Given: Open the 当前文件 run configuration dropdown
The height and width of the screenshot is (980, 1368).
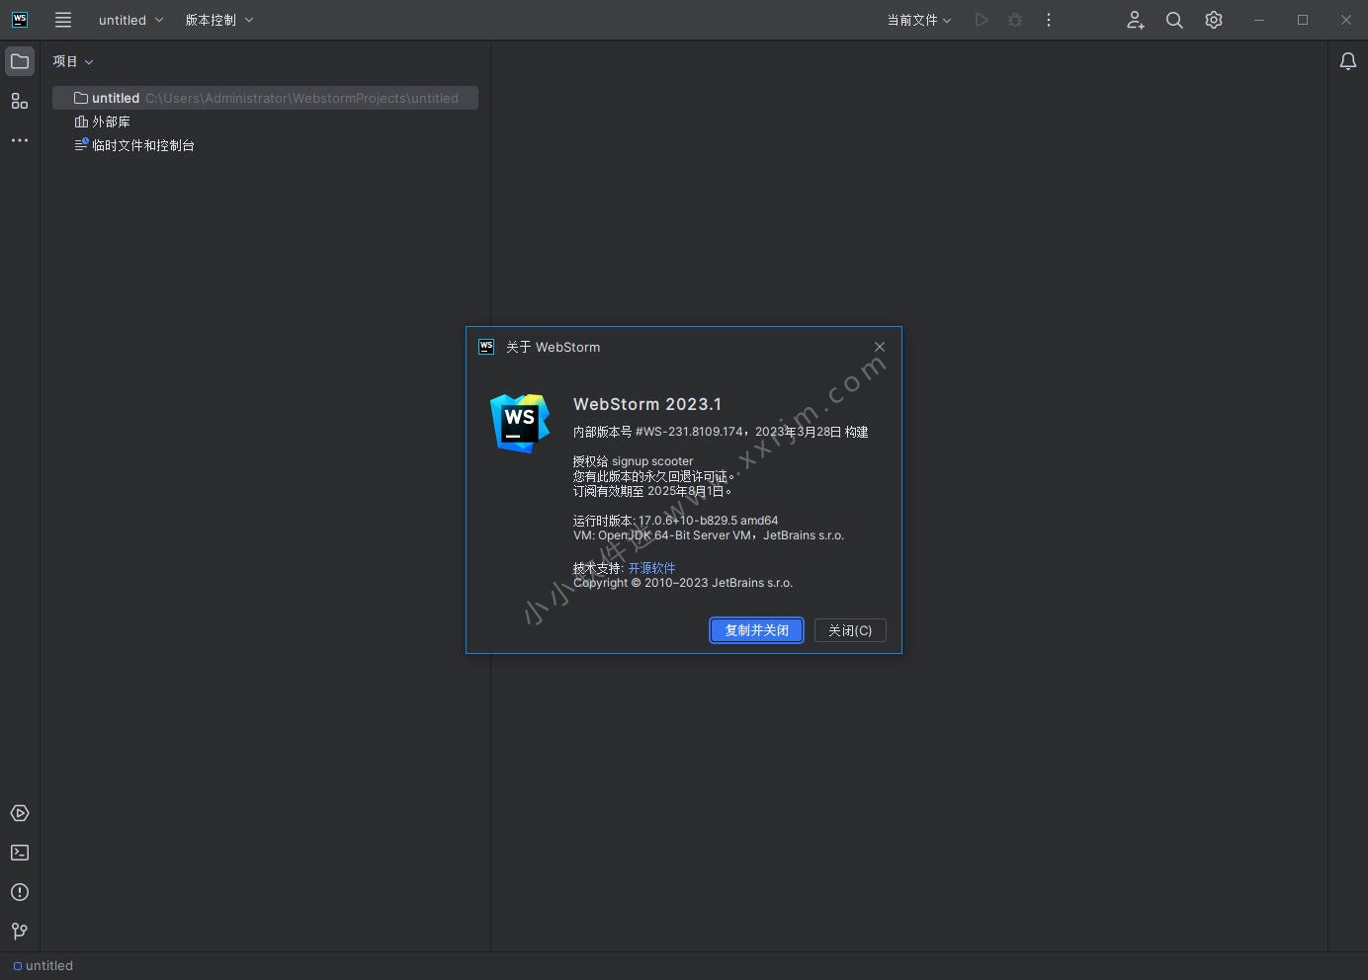Looking at the screenshot, I should pyautogui.click(x=919, y=20).
